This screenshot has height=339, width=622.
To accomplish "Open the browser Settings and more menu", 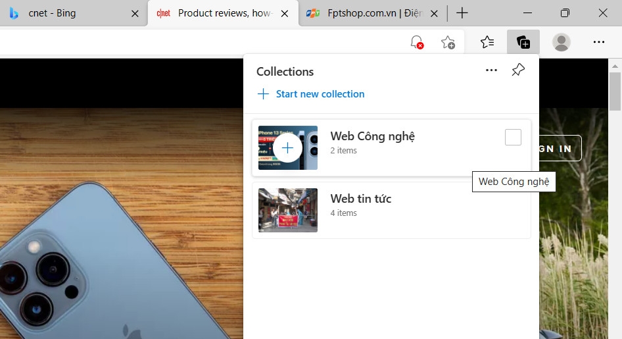I will click(598, 42).
